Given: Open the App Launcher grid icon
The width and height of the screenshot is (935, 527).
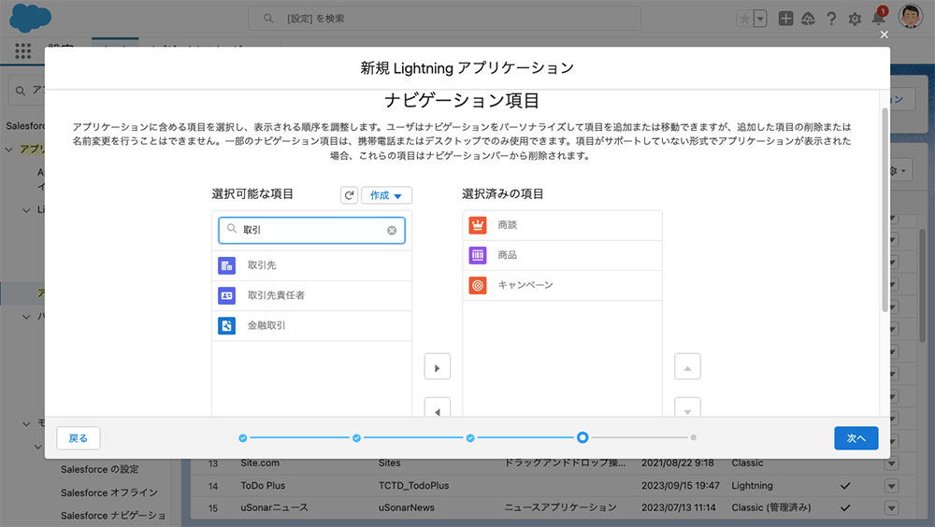Looking at the screenshot, I should point(22,51).
